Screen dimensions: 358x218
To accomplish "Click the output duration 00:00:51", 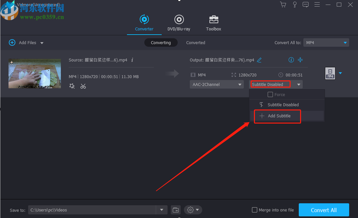I will pos(294,75).
